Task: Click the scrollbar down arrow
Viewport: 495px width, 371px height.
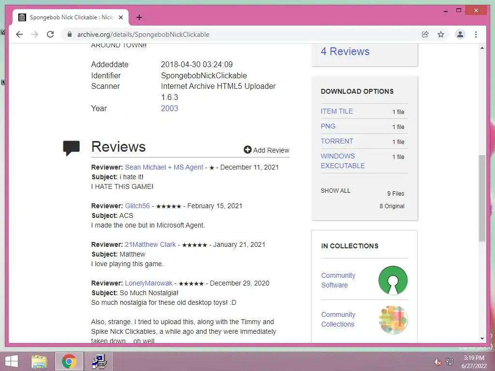Action: point(482,339)
